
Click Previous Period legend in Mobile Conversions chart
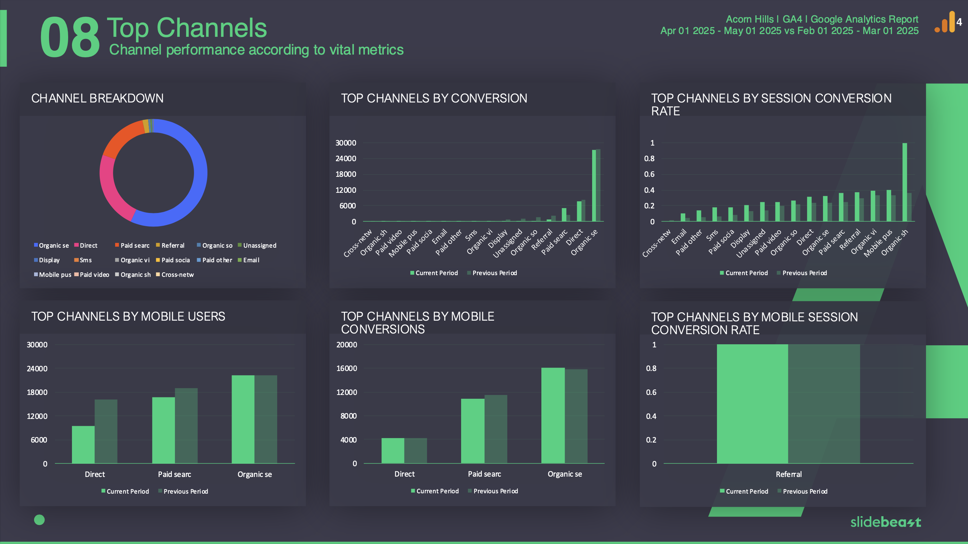tap(493, 491)
